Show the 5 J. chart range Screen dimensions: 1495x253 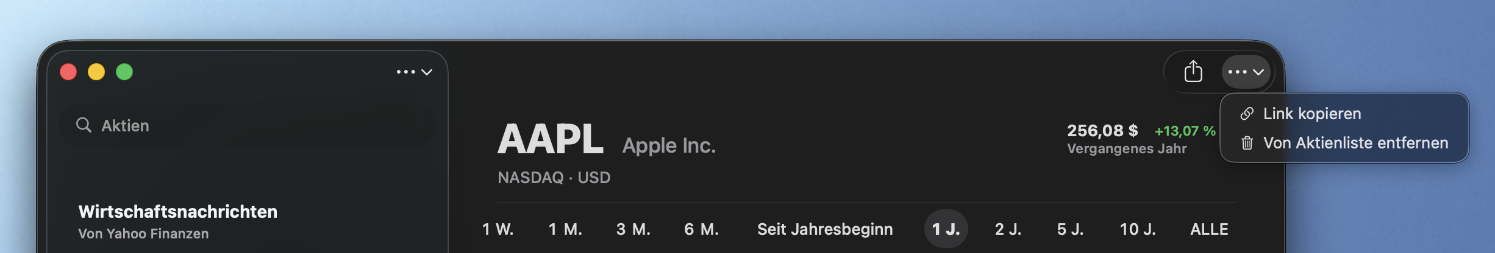(1070, 229)
